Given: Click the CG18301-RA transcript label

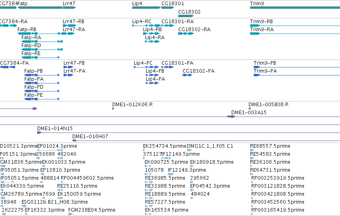Looking at the screenshot, I should 177,22.
